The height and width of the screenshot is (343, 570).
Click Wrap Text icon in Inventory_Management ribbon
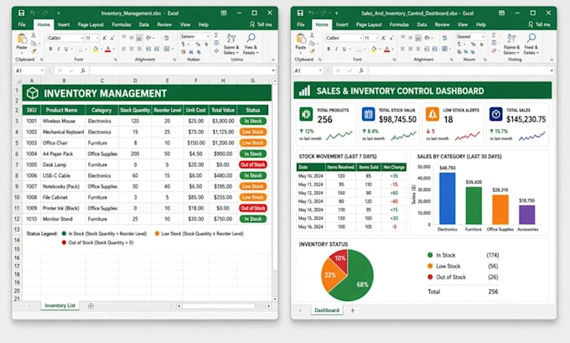167,38
